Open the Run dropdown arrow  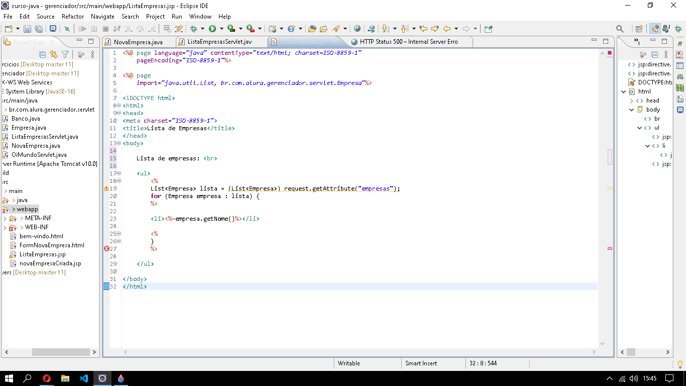[x=221, y=29]
